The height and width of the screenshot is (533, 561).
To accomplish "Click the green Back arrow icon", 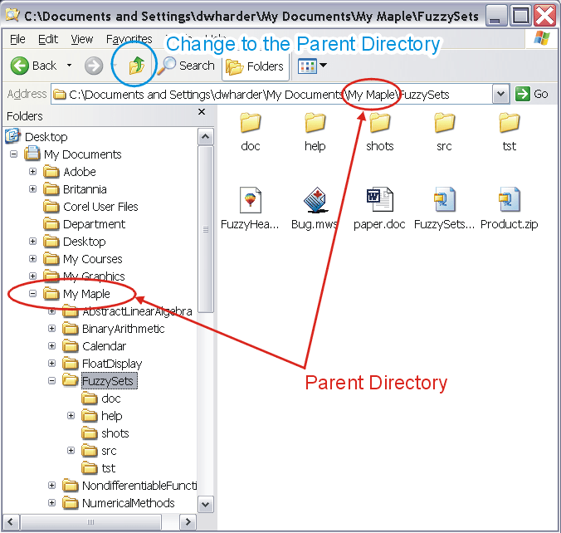I will [x=19, y=66].
